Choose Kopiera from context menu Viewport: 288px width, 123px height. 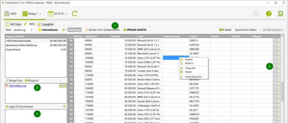pyautogui.click(x=194, y=59)
